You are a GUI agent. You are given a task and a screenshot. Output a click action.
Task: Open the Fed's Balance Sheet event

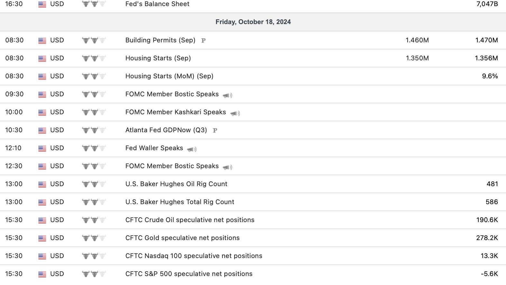click(157, 4)
